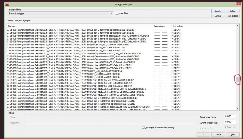The width and height of the screenshot is (243, 139).
Task: Click the Current object scale input
Action: pos(230,122)
